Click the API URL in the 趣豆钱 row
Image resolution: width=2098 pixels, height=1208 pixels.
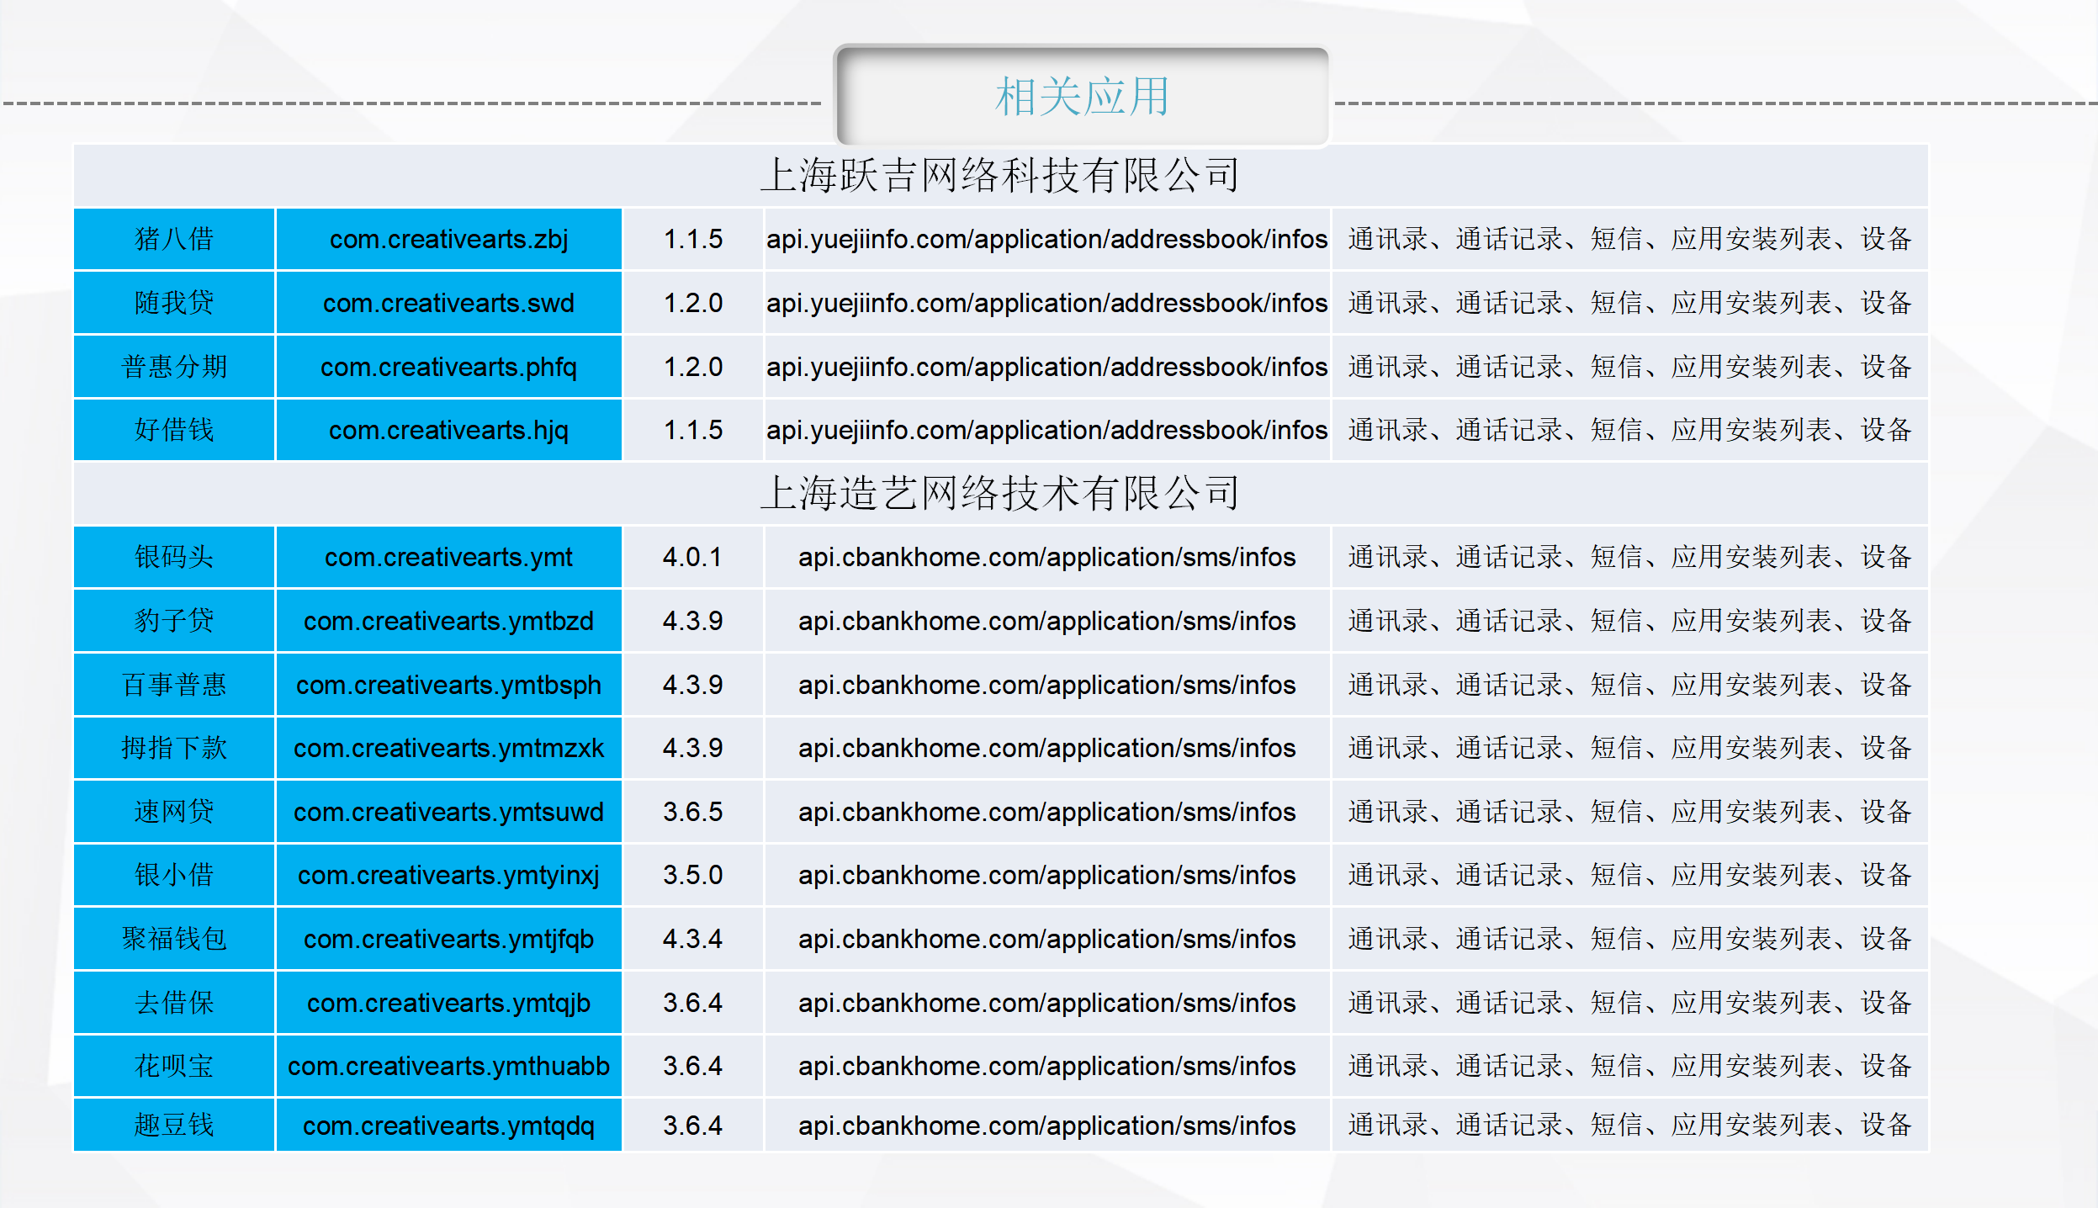(x=1046, y=1126)
